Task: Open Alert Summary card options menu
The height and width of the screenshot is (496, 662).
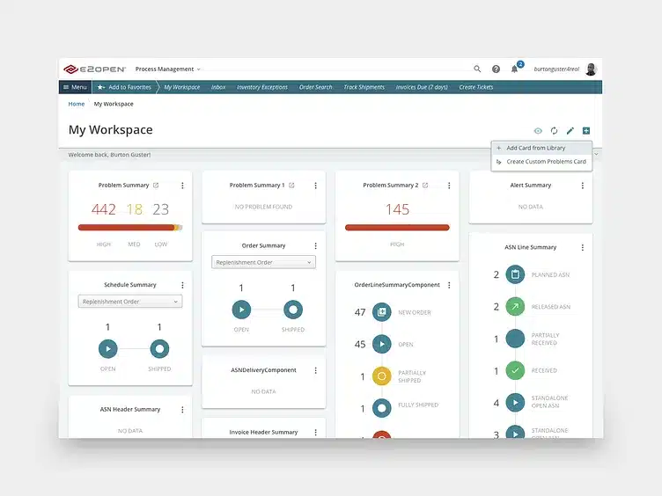Action: (x=583, y=186)
